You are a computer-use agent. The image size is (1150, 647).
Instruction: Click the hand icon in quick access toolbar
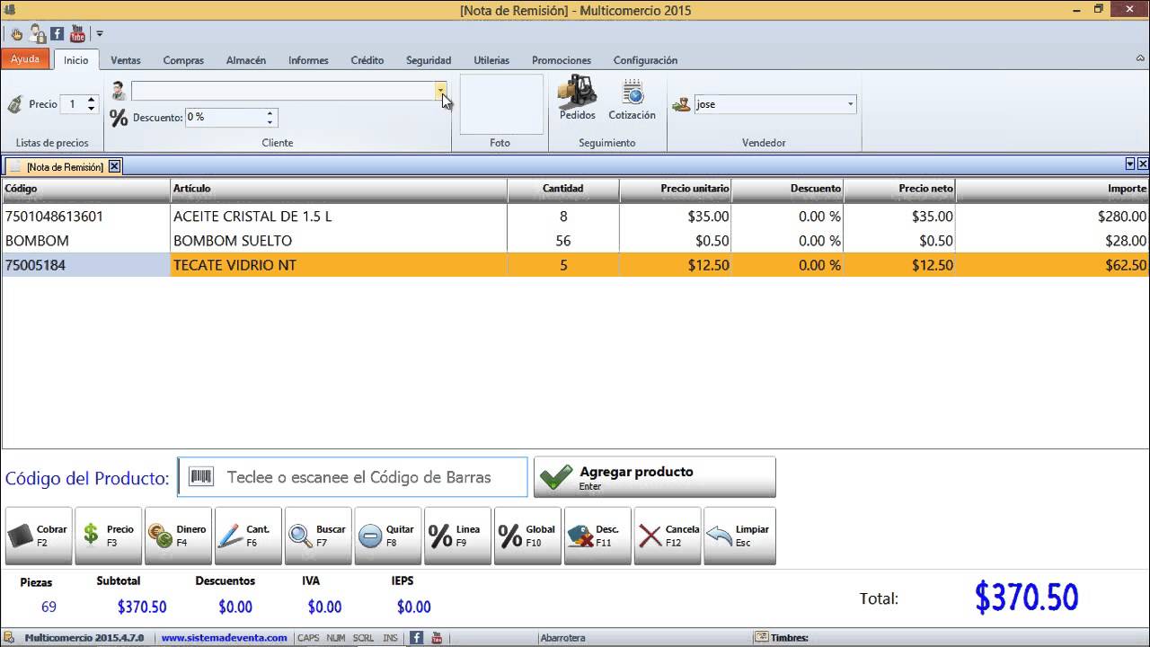(17, 34)
